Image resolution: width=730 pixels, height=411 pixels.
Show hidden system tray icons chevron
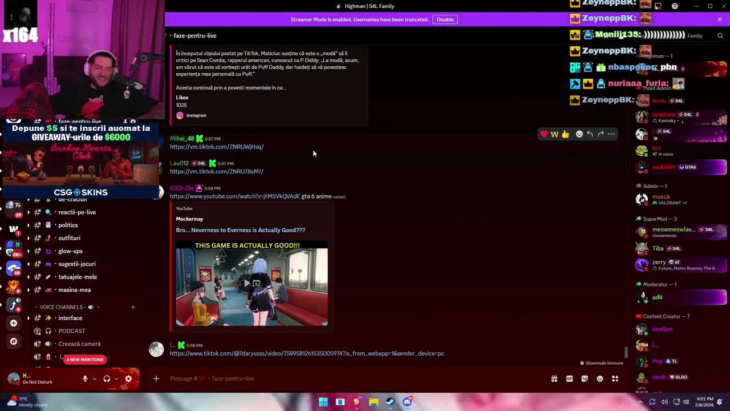(640, 402)
